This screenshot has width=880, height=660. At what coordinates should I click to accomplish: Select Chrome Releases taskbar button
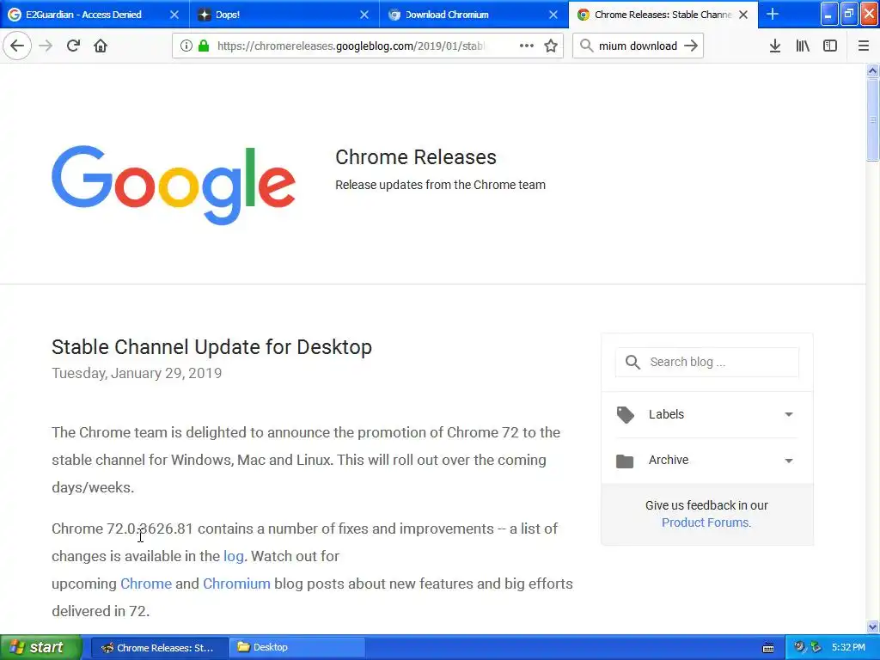tap(159, 648)
